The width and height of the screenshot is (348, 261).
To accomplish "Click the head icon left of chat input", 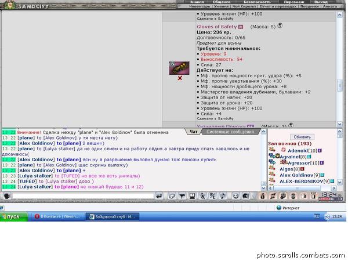I will coord(6,196).
